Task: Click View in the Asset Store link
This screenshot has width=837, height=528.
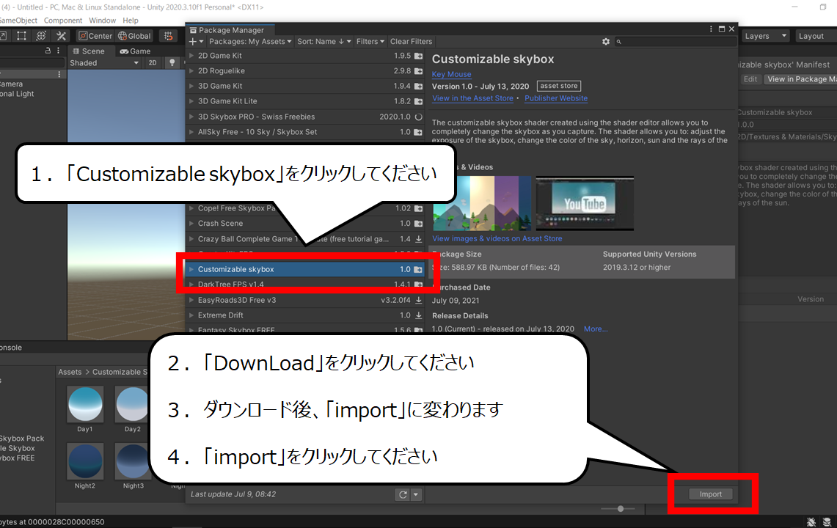Action: click(472, 98)
